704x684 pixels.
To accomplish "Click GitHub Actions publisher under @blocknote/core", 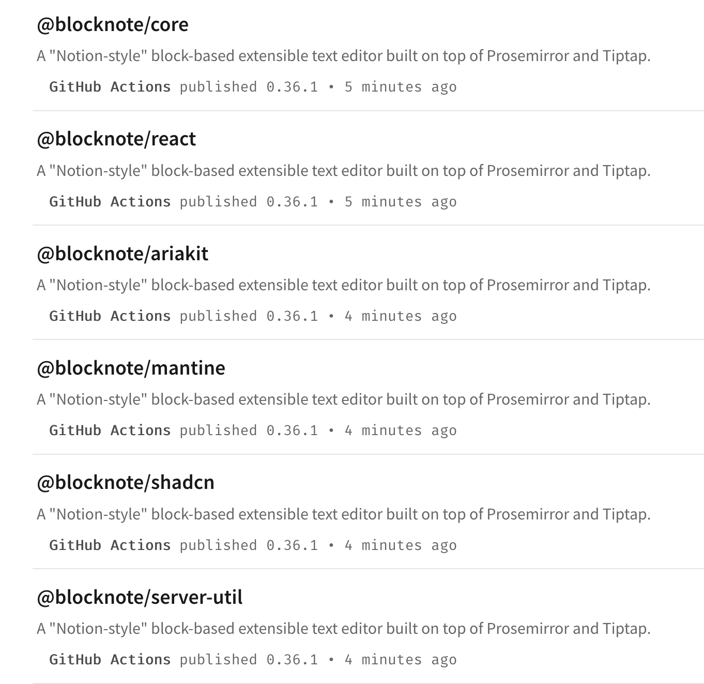I will [x=110, y=87].
